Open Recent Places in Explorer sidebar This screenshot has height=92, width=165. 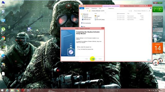(x=87, y=18)
